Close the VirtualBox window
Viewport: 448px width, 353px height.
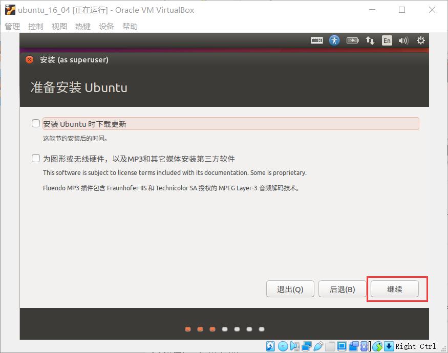pos(432,10)
